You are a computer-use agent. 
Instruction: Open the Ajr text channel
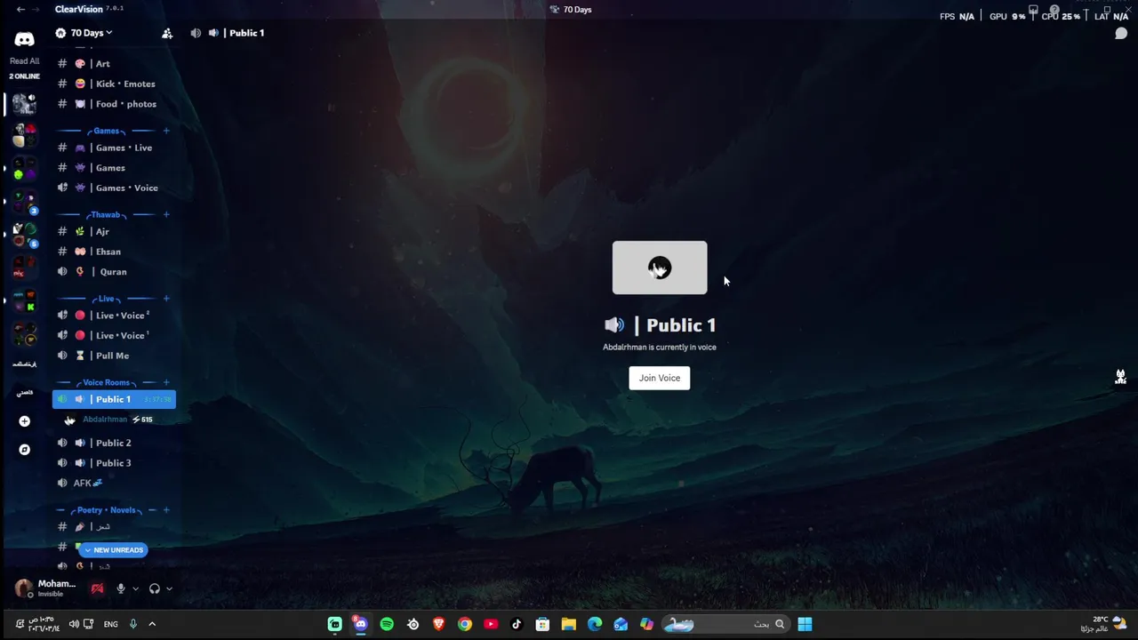114,231
